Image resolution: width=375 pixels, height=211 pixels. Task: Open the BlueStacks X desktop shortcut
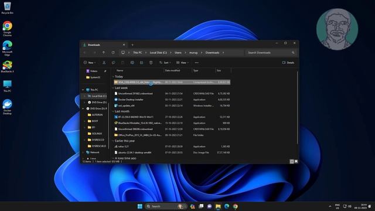(7, 67)
